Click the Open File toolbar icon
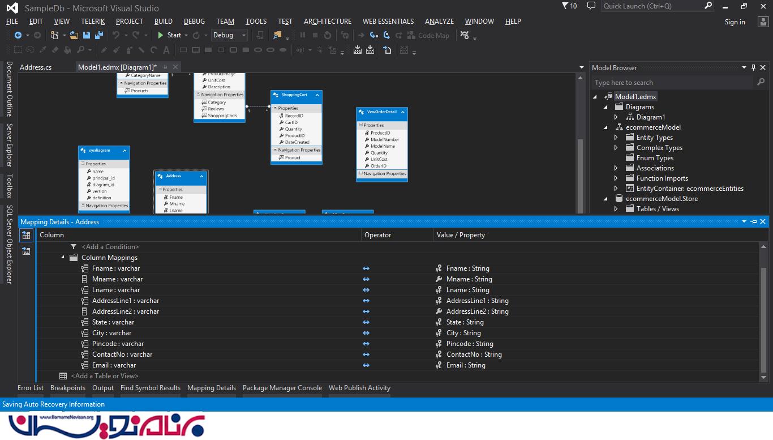The width and height of the screenshot is (773, 440). (74, 35)
